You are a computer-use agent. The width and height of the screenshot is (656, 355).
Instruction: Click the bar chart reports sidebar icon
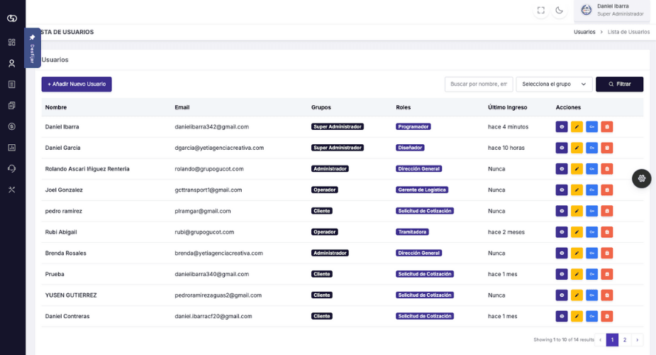[11, 148]
